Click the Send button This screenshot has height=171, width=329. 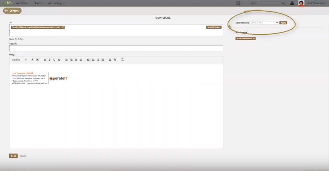(x=13, y=156)
